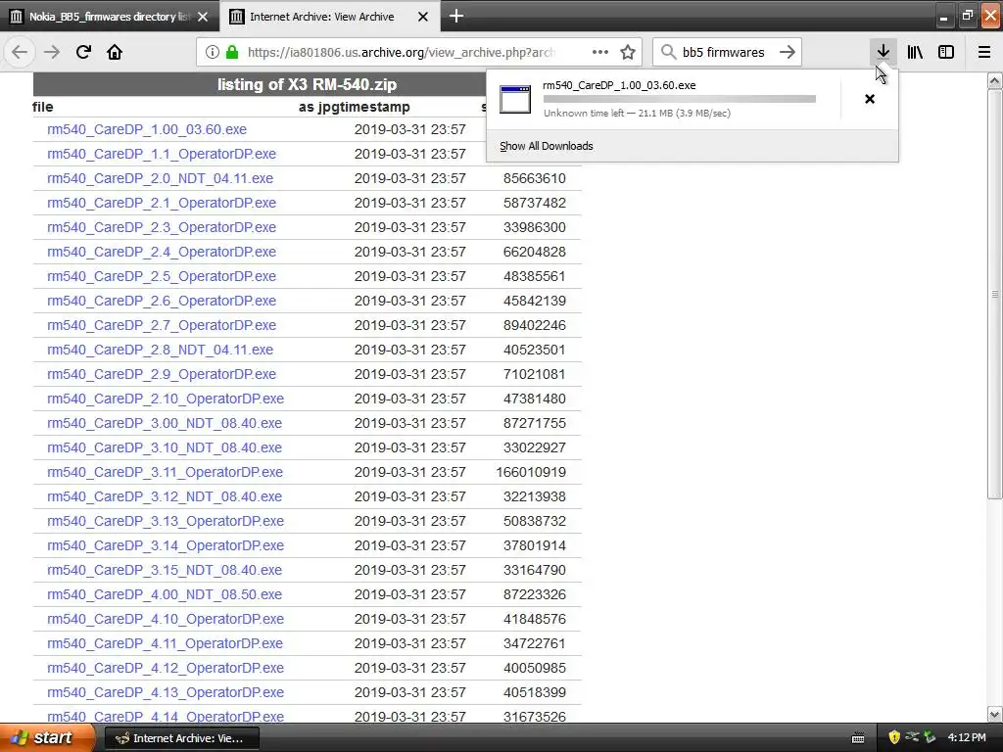Download rm540_CareDP_4.13_OperatorDP.exe
This screenshot has height=752, width=1003.
[x=166, y=692]
